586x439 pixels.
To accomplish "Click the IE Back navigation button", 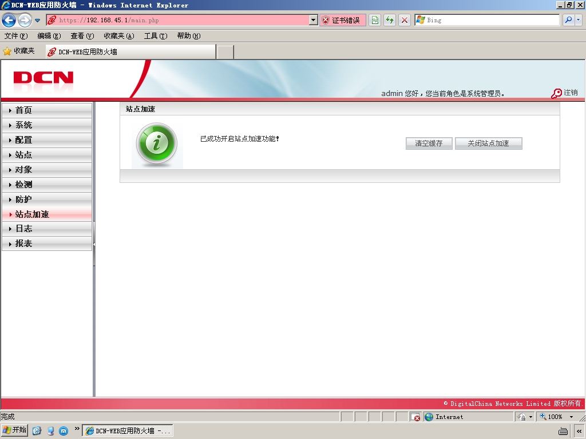I will [x=9, y=20].
